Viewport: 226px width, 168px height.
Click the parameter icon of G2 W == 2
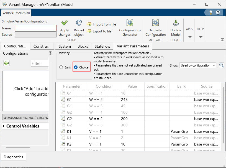point(63,118)
